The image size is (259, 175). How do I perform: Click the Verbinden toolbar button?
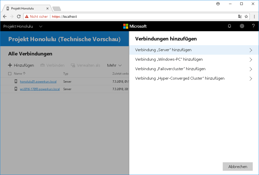click(x=52, y=65)
